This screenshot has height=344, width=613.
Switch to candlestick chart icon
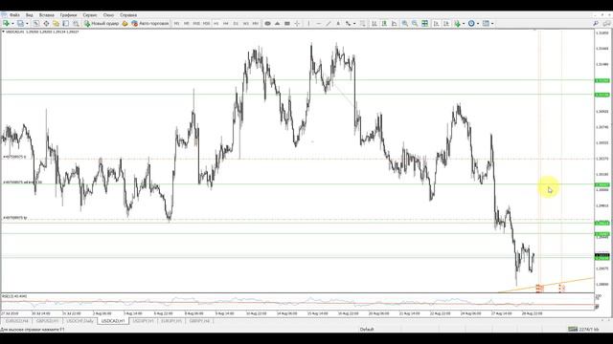pyautogui.click(x=384, y=23)
